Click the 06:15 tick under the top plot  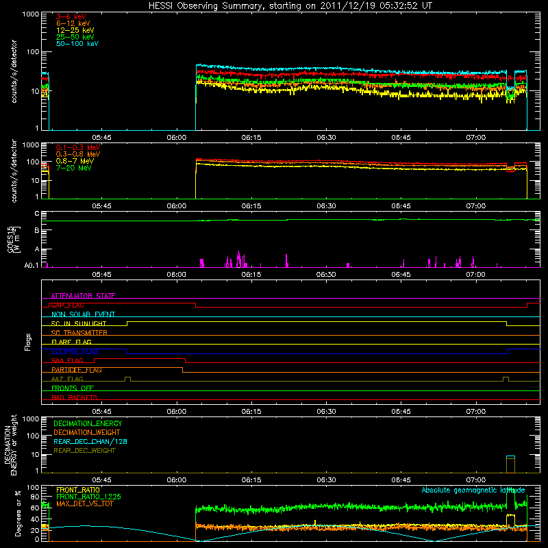click(251, 138)
